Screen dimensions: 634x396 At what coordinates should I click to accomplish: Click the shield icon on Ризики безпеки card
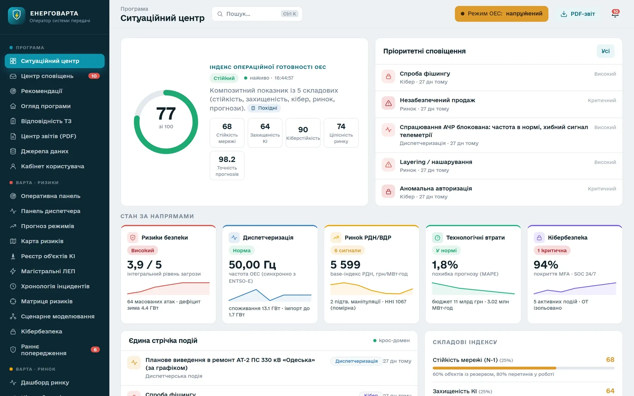[133, 238]
